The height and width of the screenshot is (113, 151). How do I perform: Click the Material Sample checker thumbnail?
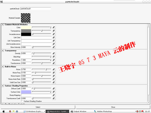(26, 18)
